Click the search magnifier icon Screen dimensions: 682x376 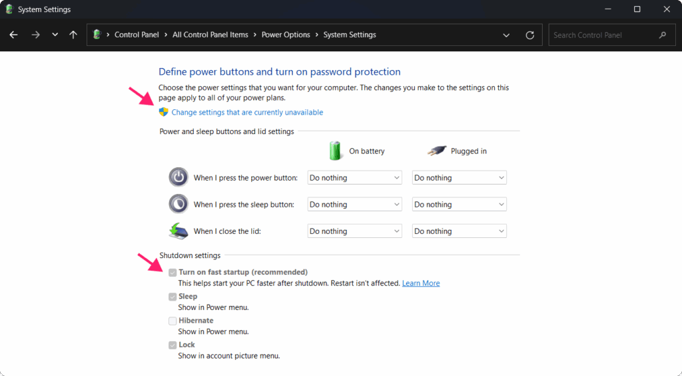663,35
